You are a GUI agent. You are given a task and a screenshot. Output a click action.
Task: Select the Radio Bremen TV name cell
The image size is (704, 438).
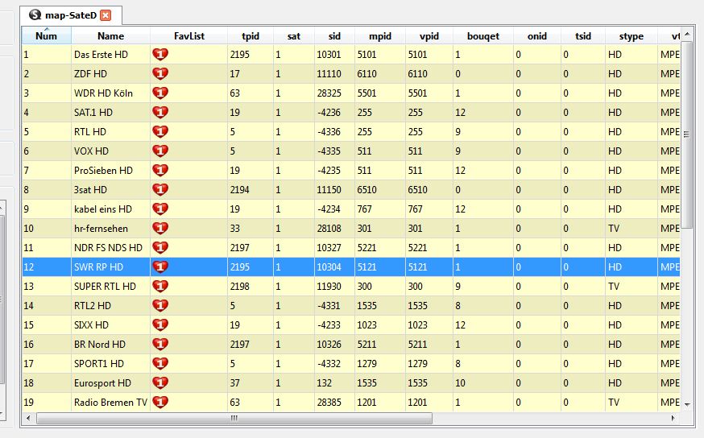[110, 402]
